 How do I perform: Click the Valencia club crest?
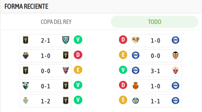[176, 55]
